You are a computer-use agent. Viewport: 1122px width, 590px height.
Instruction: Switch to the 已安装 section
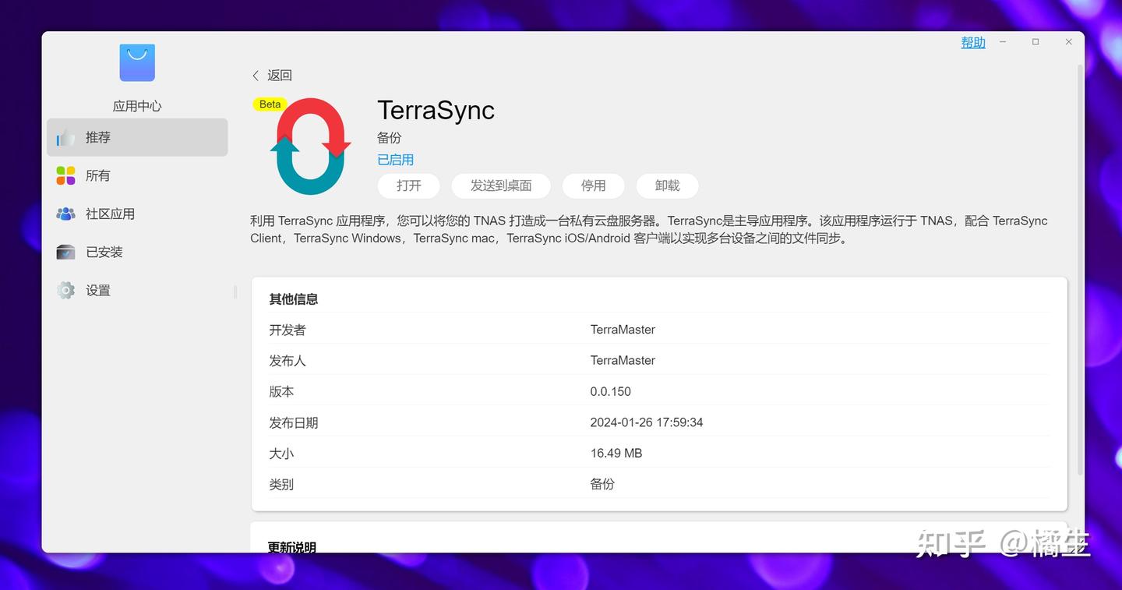(104, 251)
